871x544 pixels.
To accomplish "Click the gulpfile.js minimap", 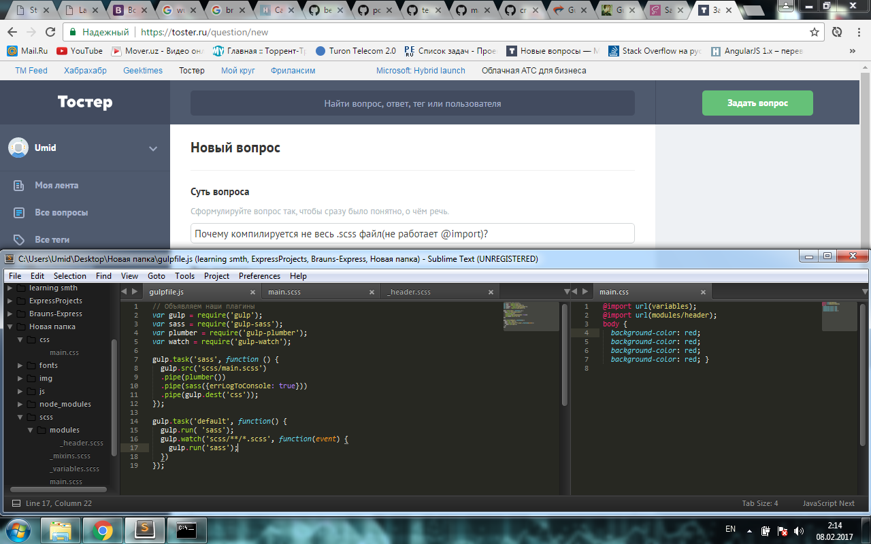I will pos(531,316).
